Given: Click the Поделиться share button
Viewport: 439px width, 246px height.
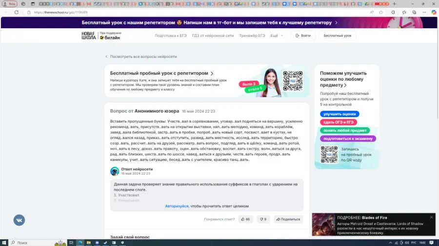Looking at the screenshot, I should tap(288, 219).
